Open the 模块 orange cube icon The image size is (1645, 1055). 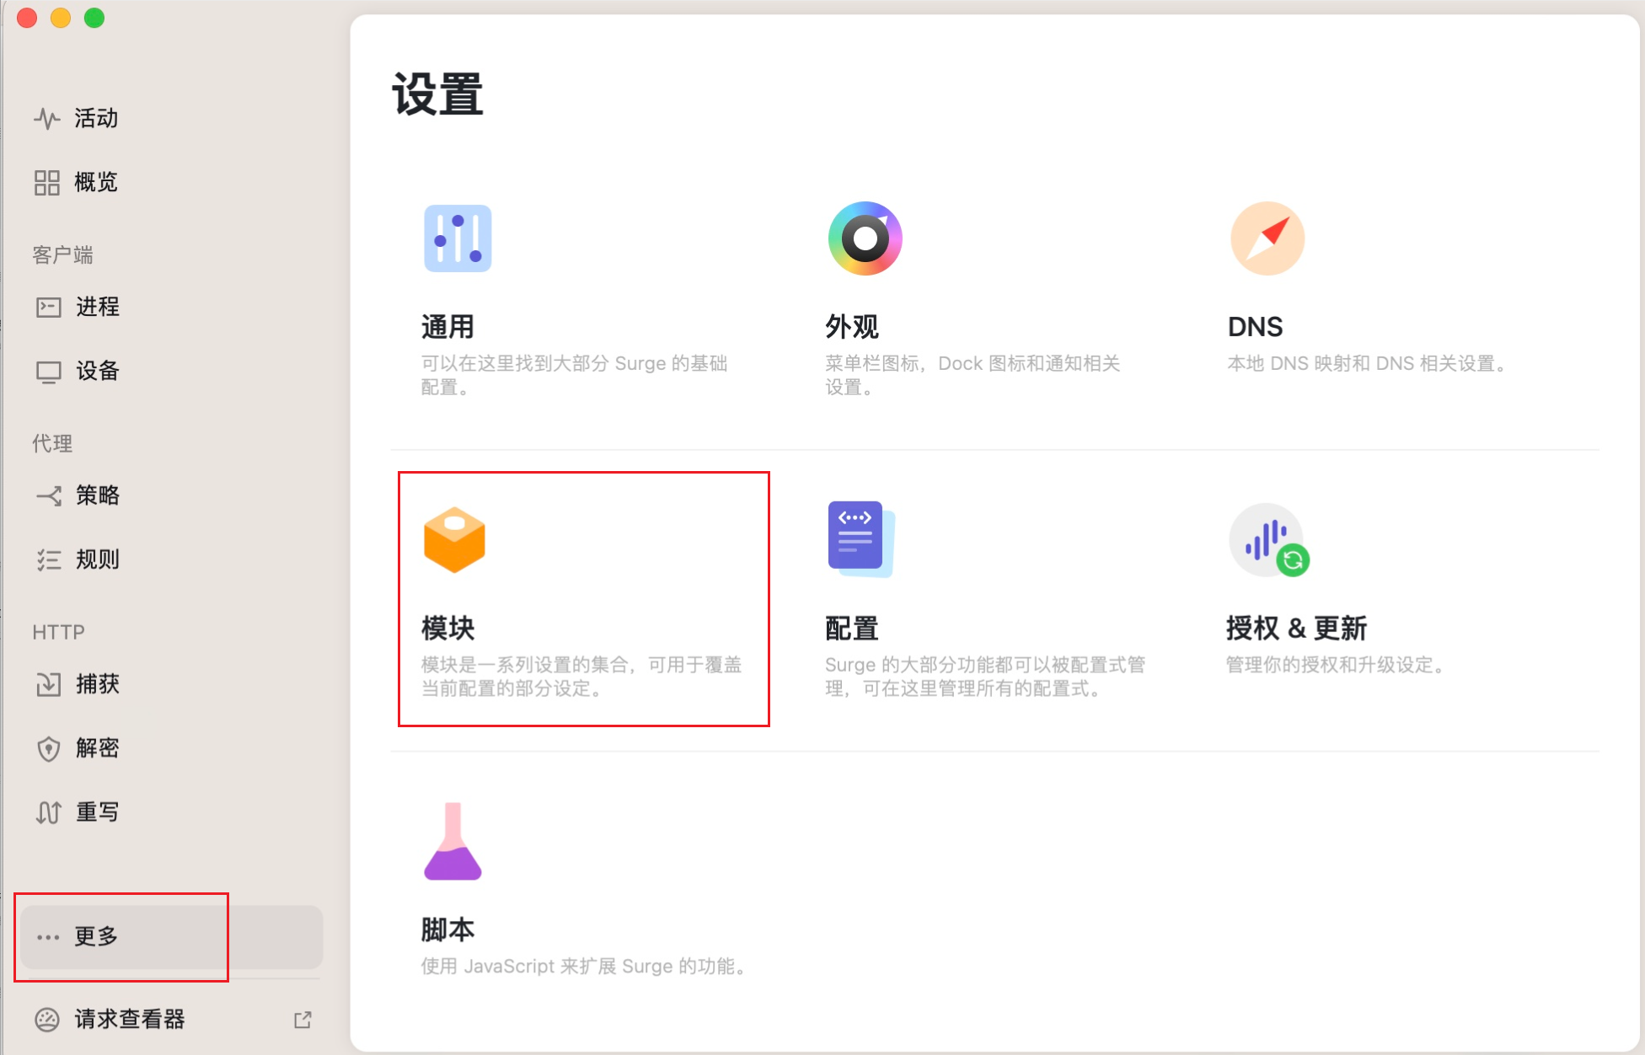(x=454, y=540)
